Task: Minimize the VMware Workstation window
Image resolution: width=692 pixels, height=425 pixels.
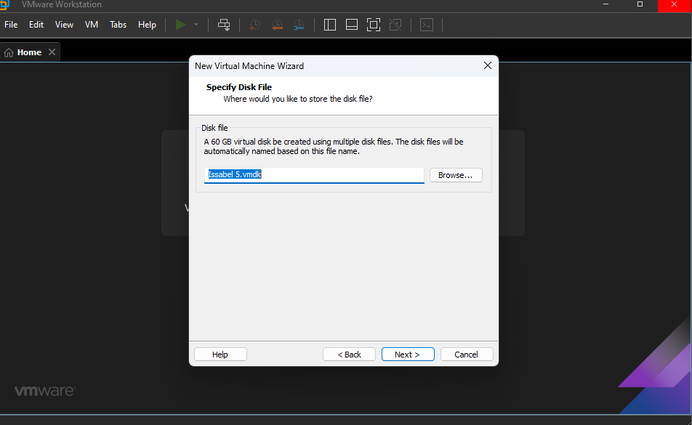Action: [606, 4]
